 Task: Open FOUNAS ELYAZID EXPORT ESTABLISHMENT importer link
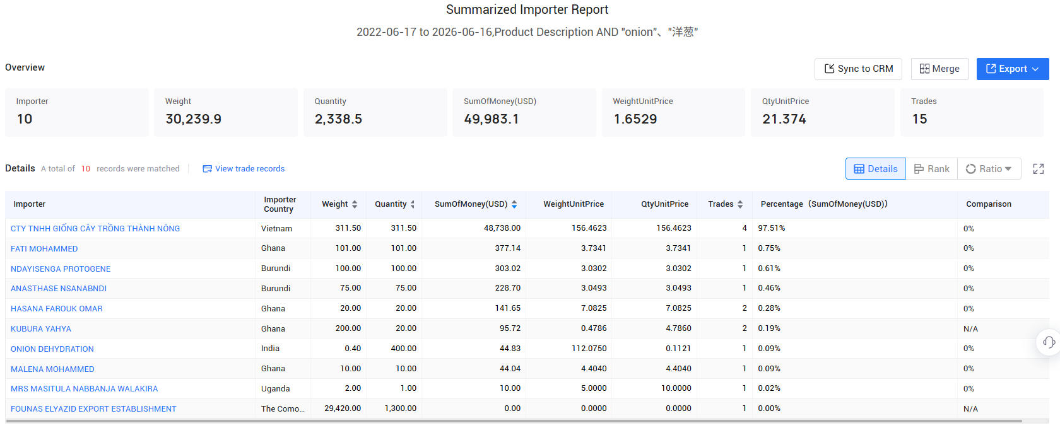click(93, 408)
